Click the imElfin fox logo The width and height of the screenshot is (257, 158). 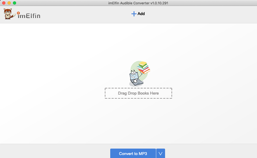[x=22, y=14]
